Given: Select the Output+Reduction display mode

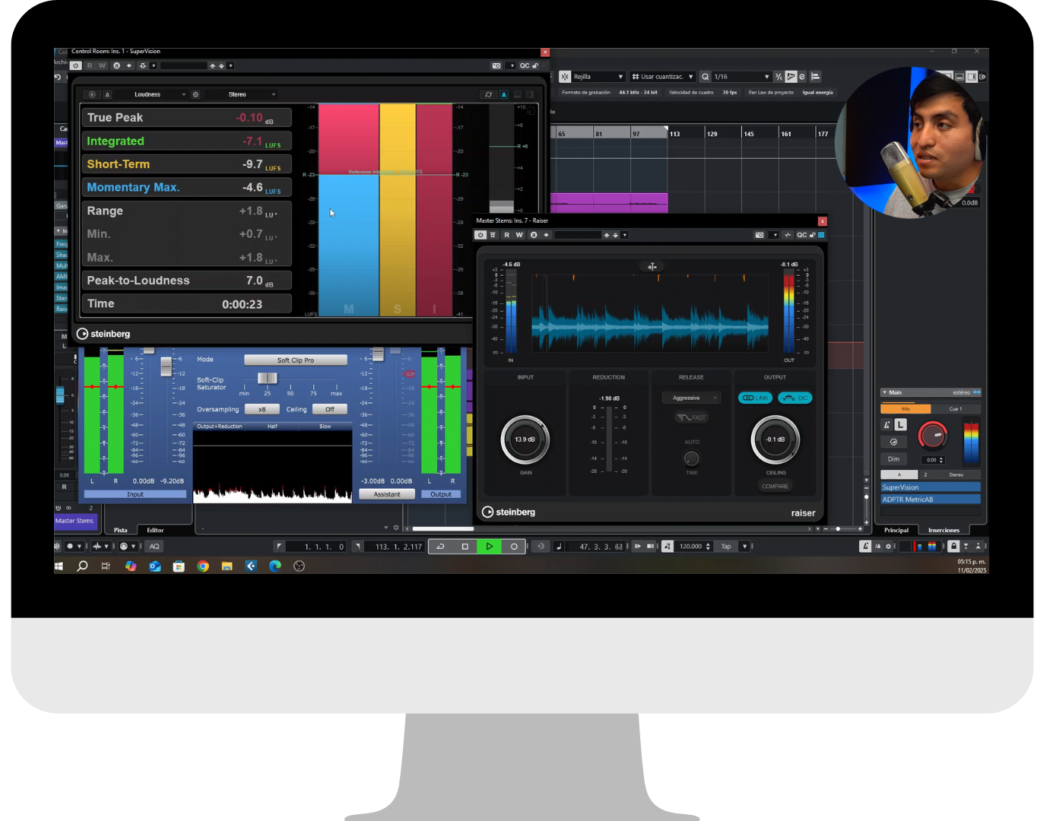Looking at the screenshot, I should coord(220,426).
